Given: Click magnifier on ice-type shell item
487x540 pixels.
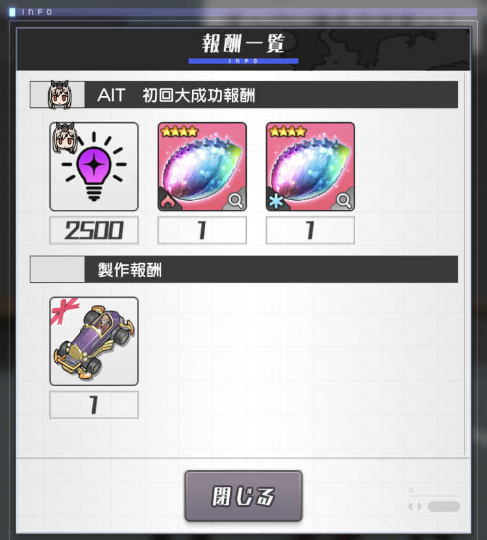Looking at the screenshot, I should pos(344,200).
